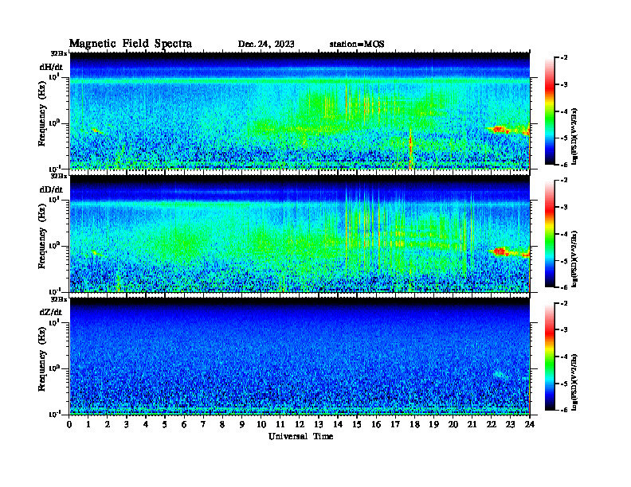Click the hour "2" tick label

[x=108, y=425]
